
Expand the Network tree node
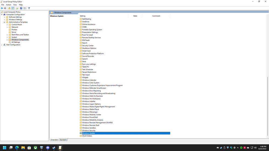[x=7, y=27]
